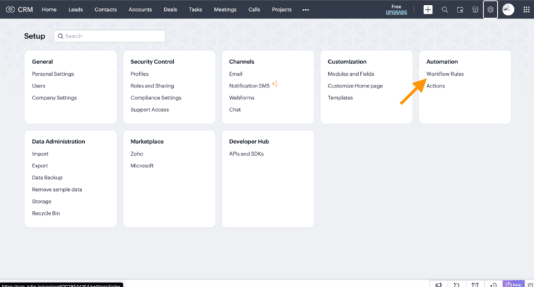Viewport: 534px width, 287px height.
Task: Open the apps grid launcher
Action: click(x=525, y=10)
